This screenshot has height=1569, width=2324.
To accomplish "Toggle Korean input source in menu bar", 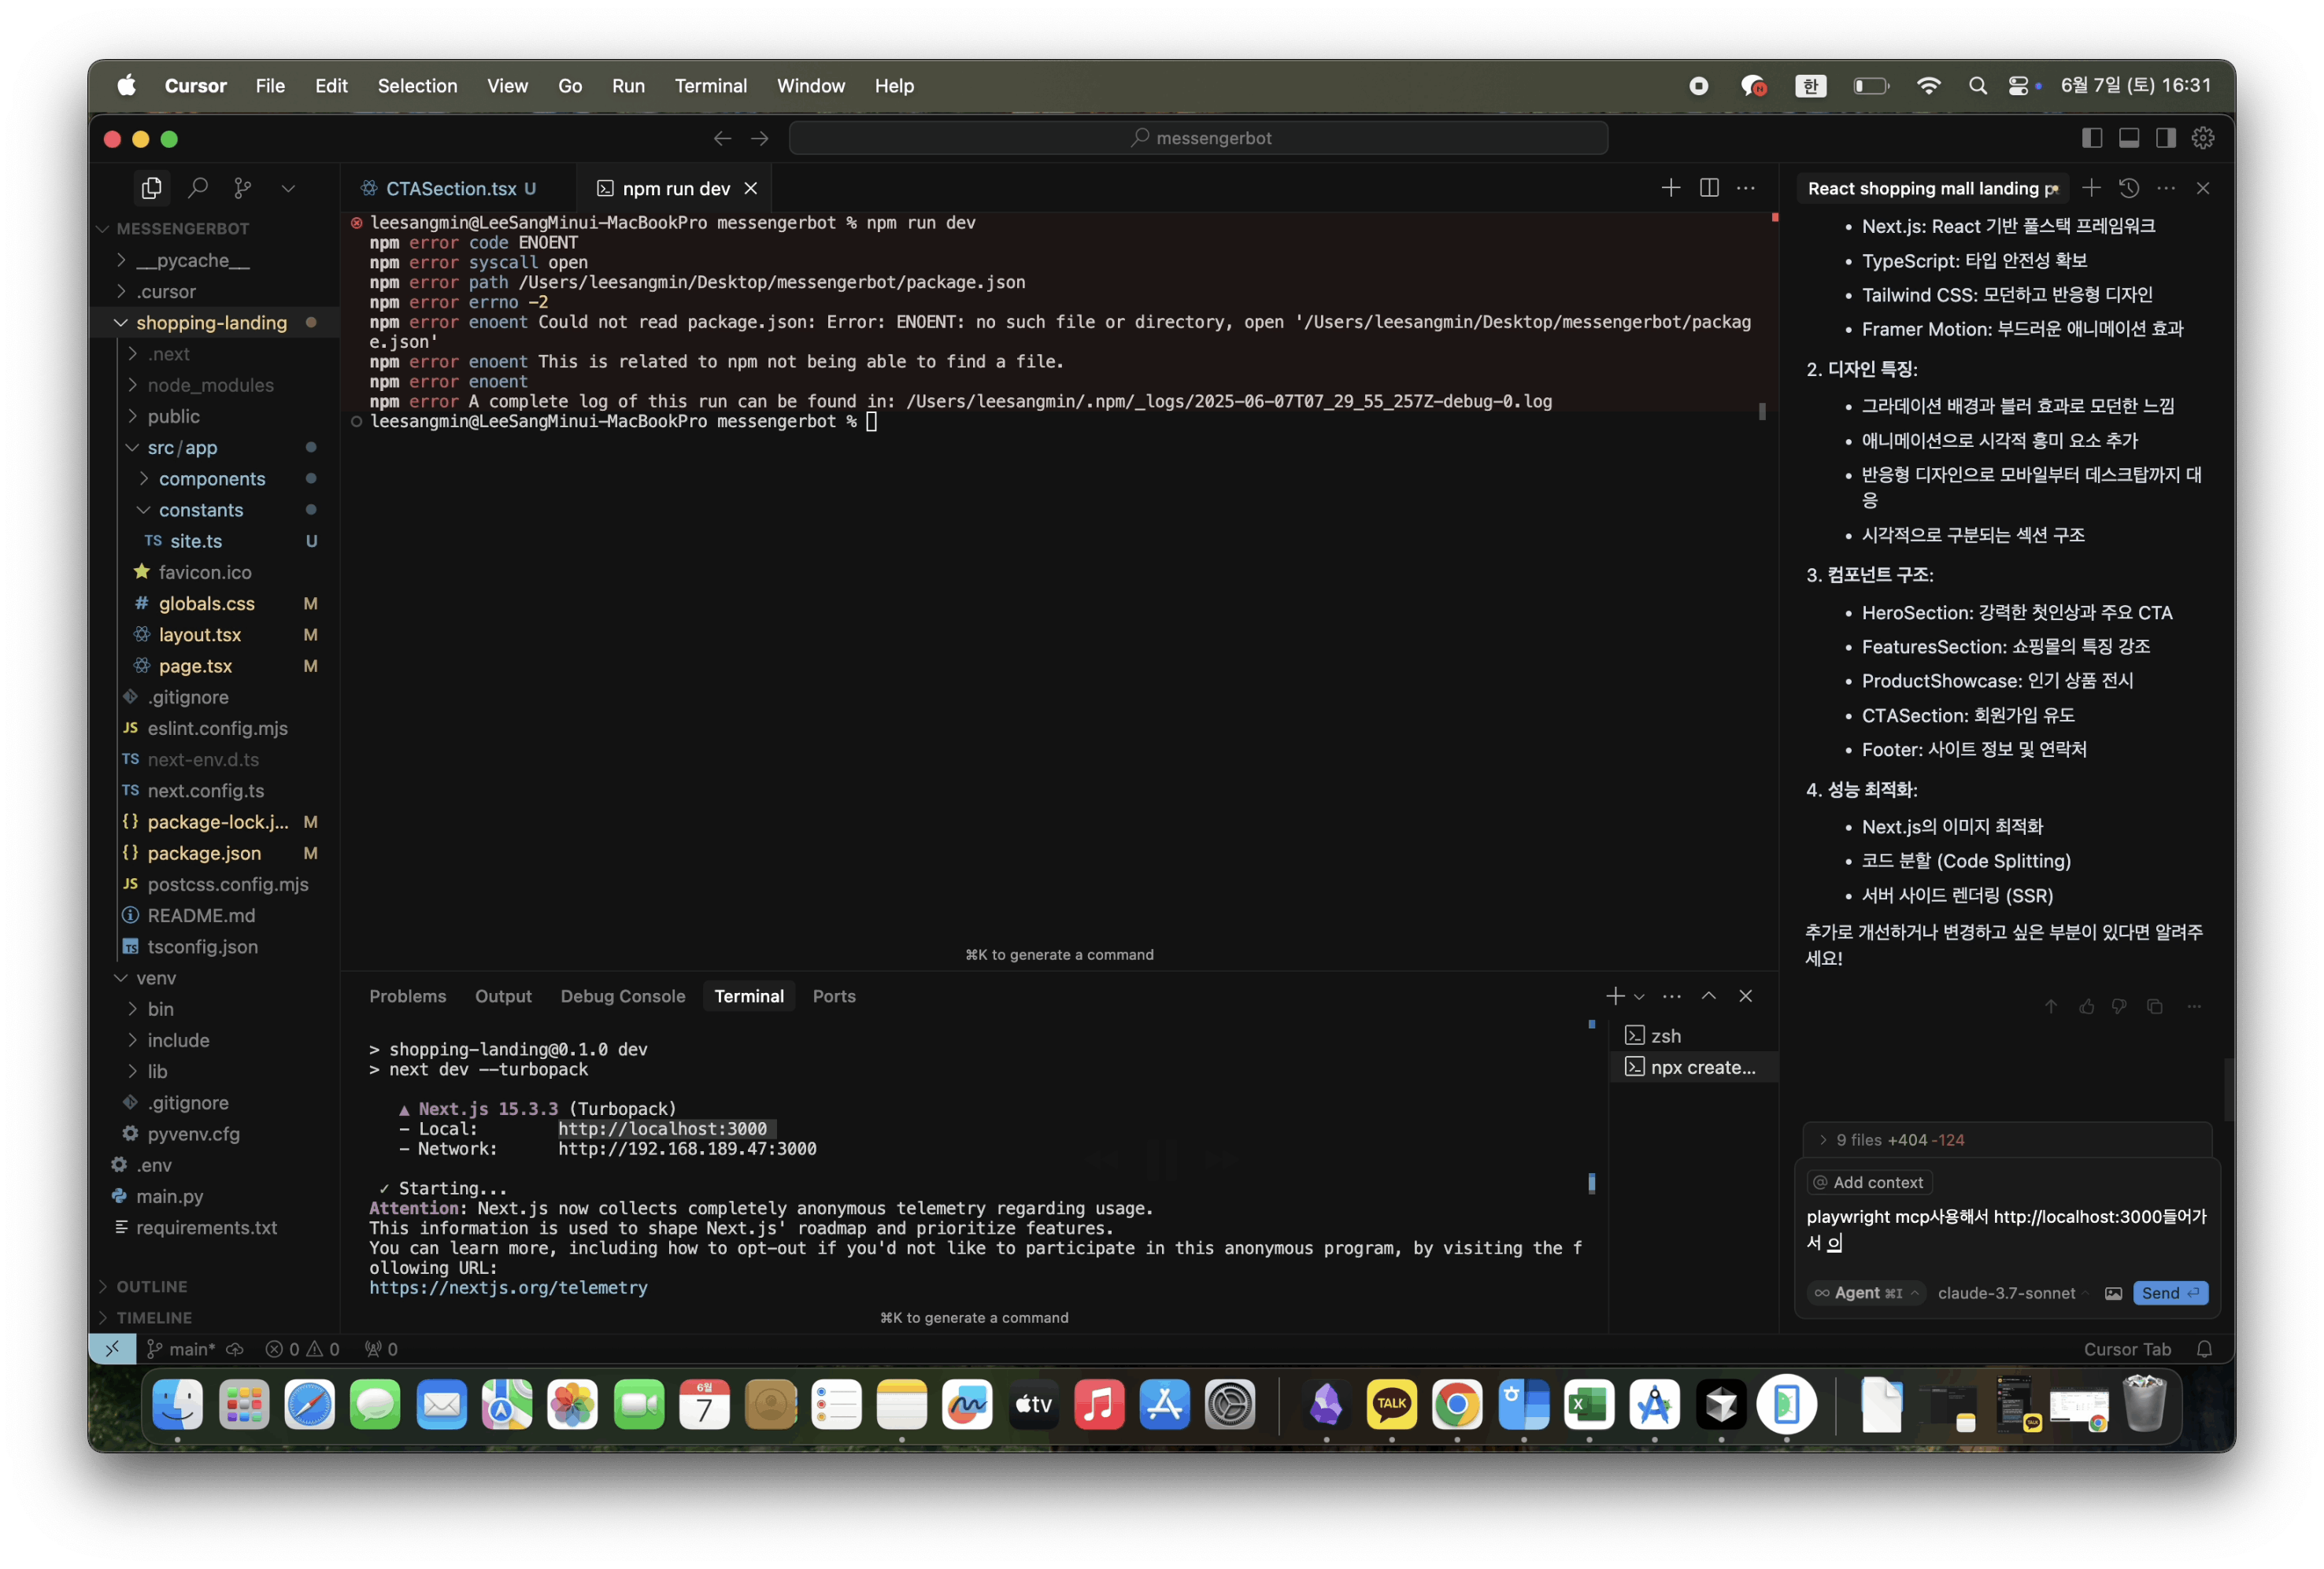I will point(1811,86).
